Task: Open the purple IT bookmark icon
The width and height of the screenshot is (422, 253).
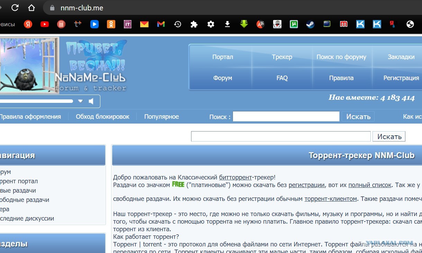Action: tap(128, 24)
